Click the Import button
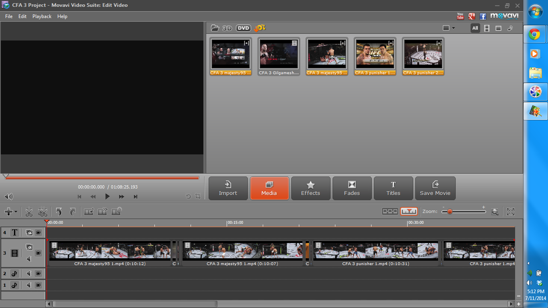This screenshot has width=548, height=308. click(228, 188)
